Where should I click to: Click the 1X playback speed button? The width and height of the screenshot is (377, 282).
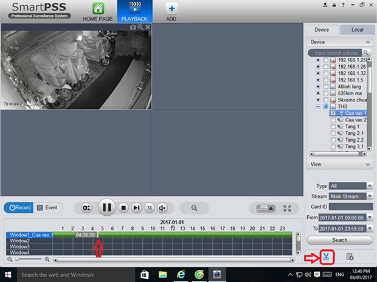click(150, 208)
